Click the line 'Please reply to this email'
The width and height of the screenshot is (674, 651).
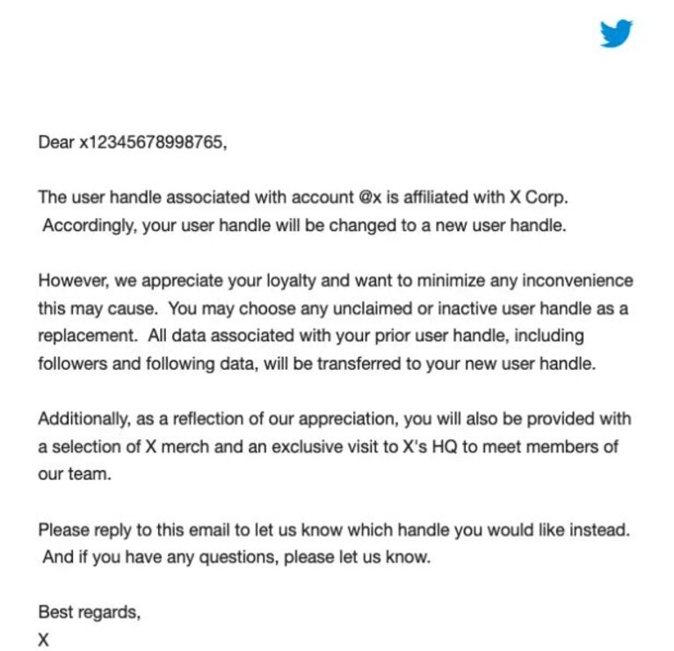point(334,530)
